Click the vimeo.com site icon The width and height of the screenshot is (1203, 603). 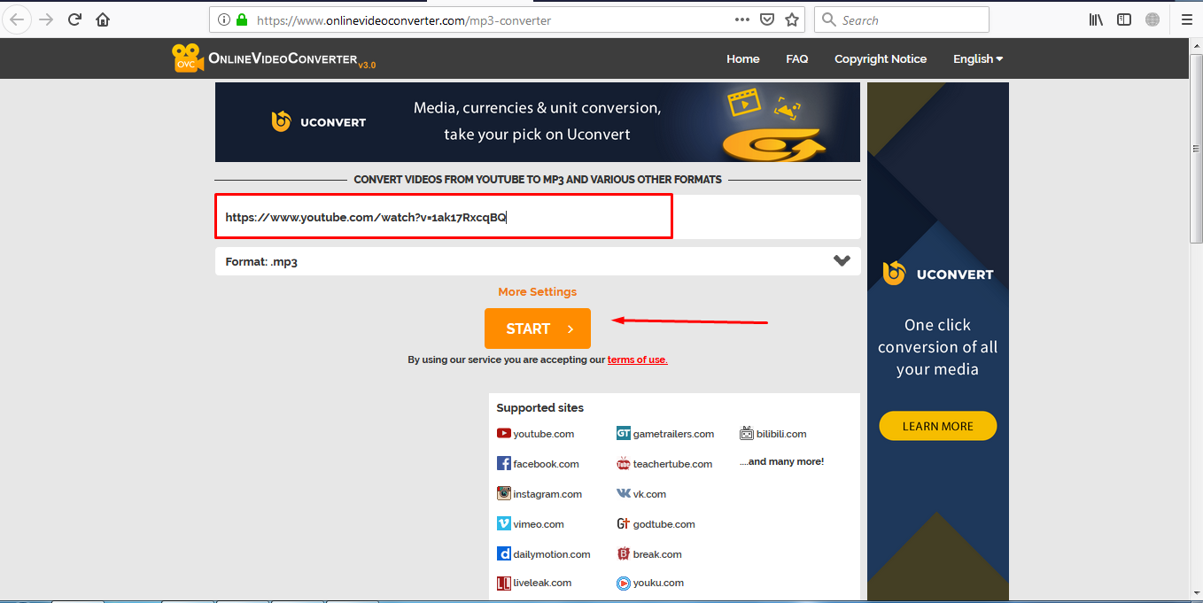504,523
